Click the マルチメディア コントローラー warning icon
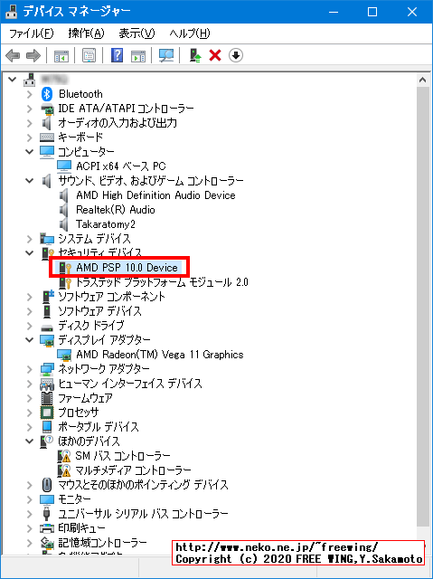Image resolution: width=433 pixels, height=579 pixels. [64, 470]
